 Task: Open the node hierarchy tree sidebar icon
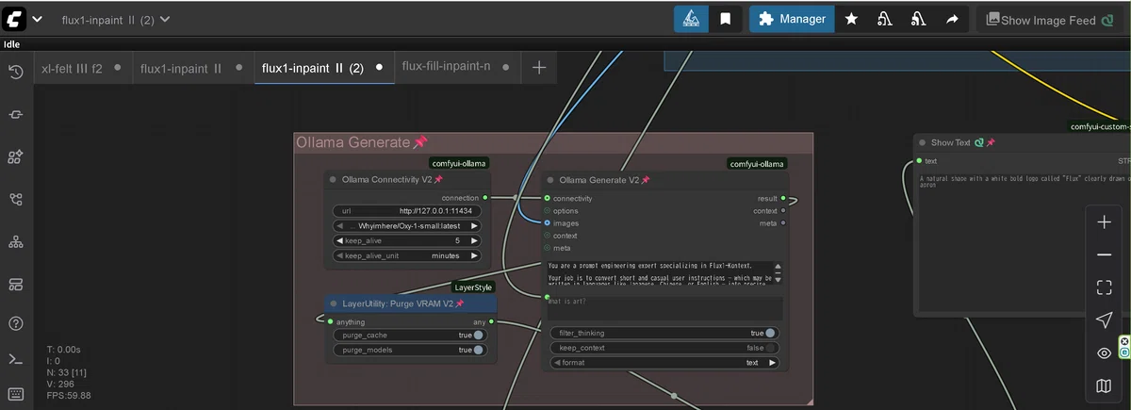point(15,241)
